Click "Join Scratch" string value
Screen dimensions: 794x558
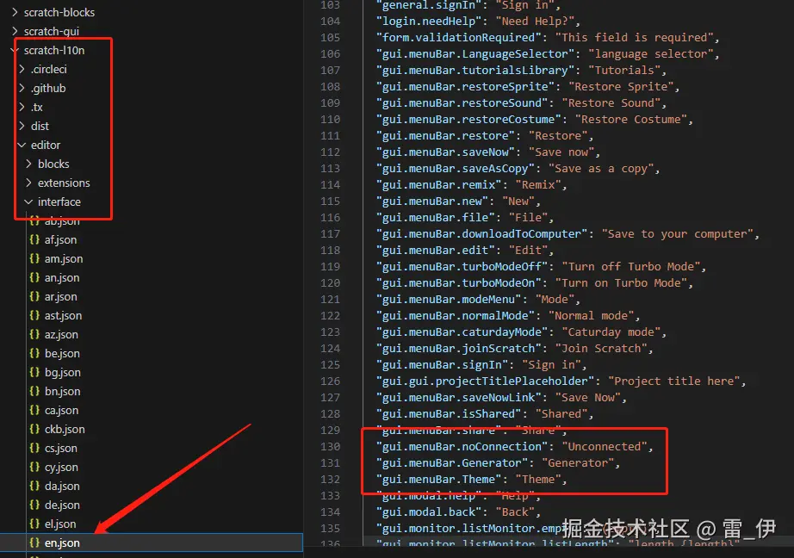601,349
